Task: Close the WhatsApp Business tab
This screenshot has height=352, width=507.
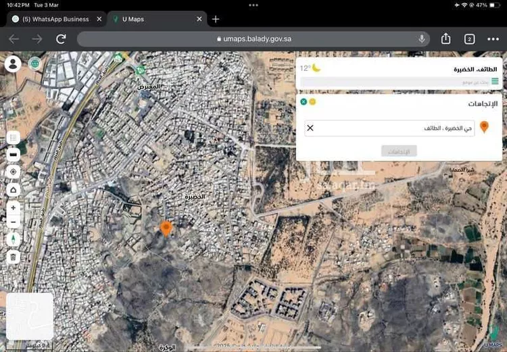Action: coord(99,20)
